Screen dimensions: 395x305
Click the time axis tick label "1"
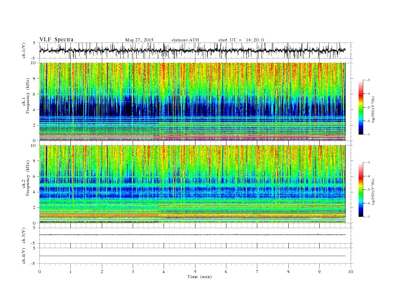pyautogui.click(x=71, y=272)
